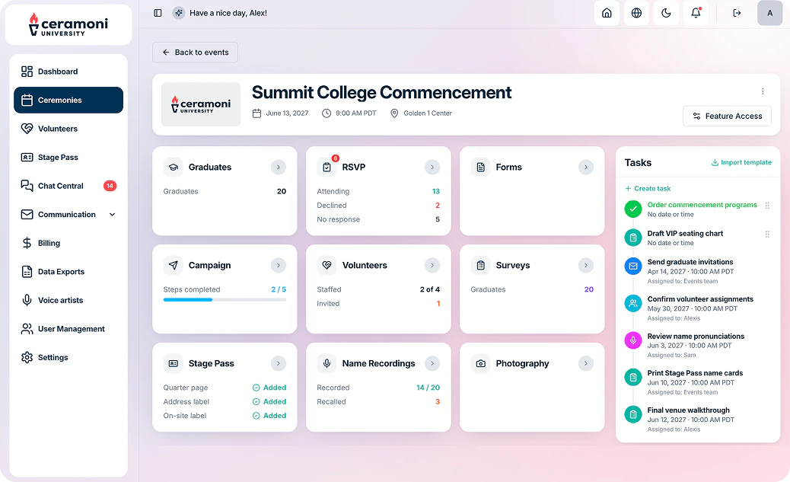Click Print Stage Pass name cards icon
The width and height of the screenshot is (790, 482).
click(632, 377)
